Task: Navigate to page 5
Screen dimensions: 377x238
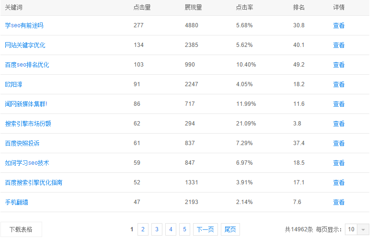Action: (x=184, y=229)
